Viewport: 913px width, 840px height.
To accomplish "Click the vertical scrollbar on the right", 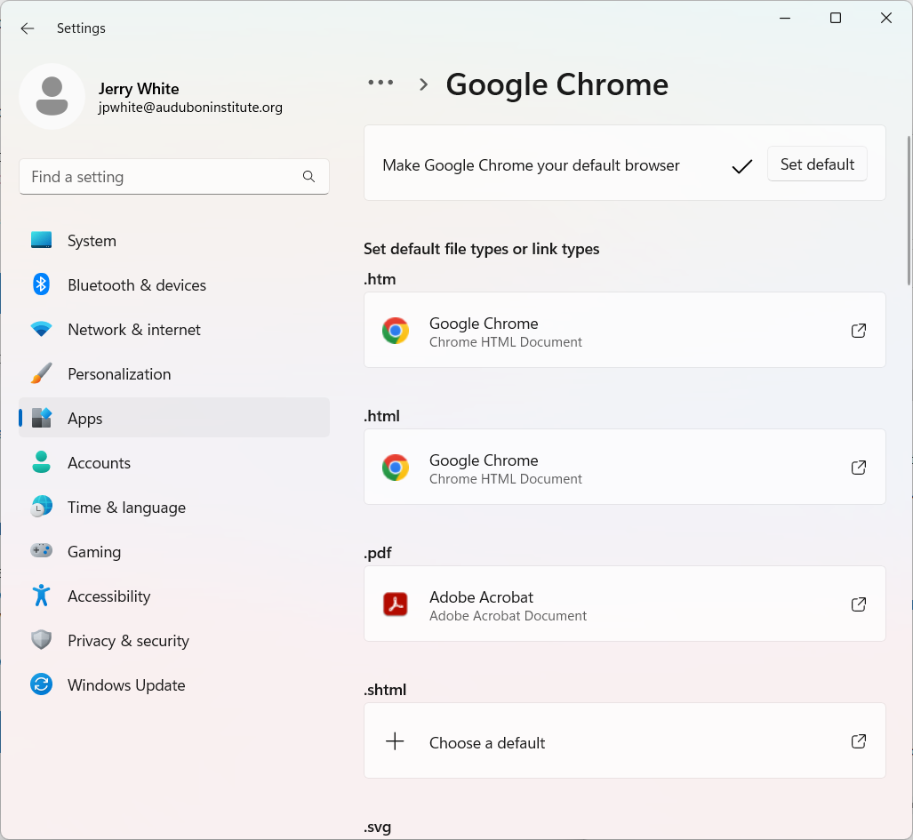I will pyautogui.click(x=909, y=210).
